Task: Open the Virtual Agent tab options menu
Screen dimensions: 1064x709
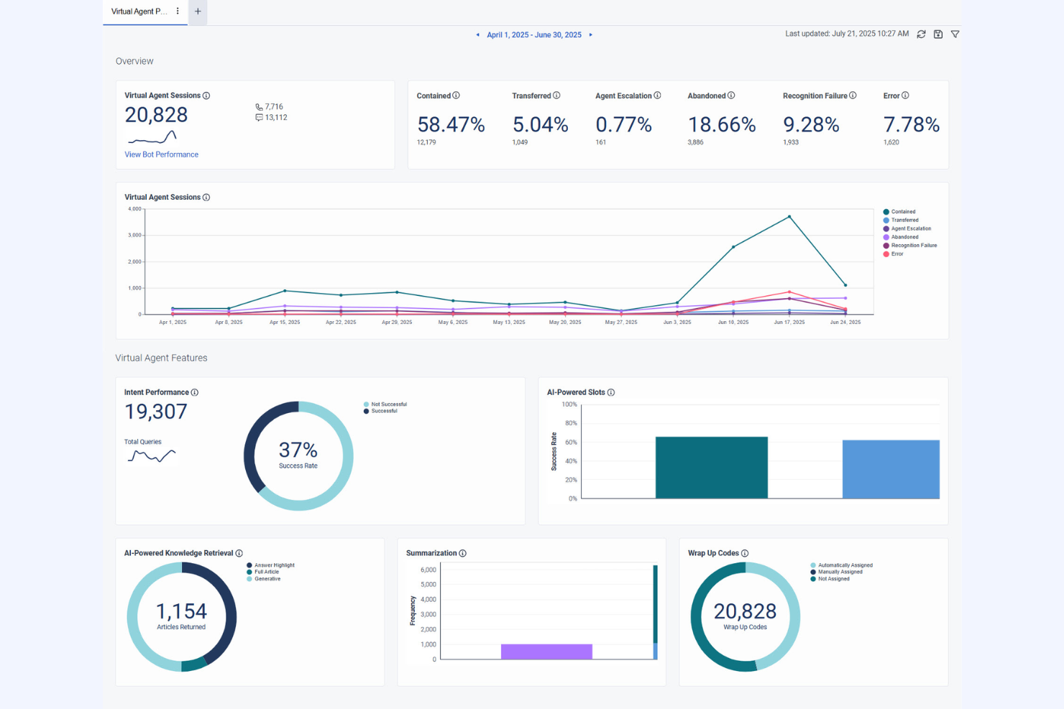Action: (x=178, y=11)
